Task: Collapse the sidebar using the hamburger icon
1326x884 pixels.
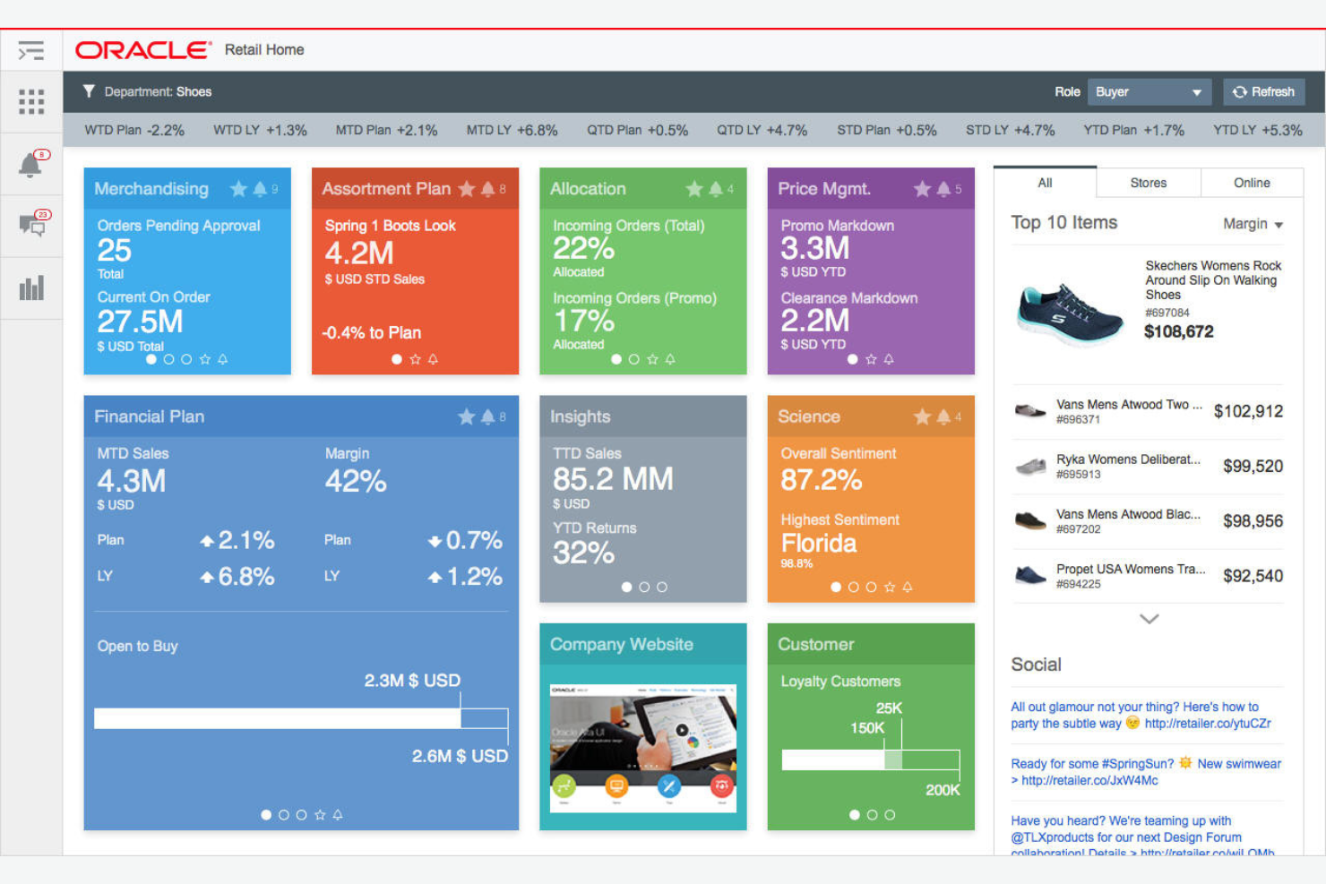Action: tap(31, 51)
